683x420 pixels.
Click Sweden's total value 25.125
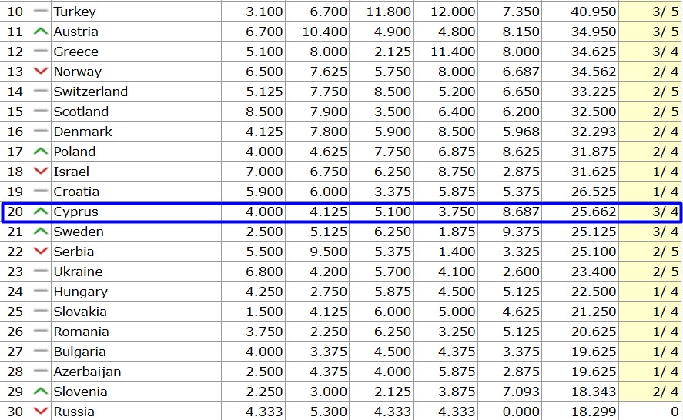[x=594, y=232]
